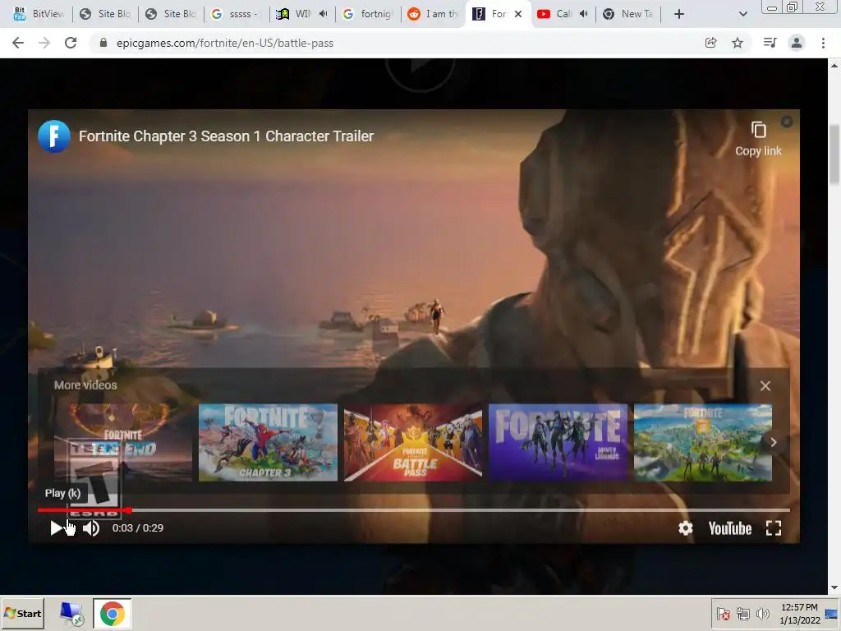Image resolution: width=841 pixels, height=631 pixels.
Task: Close the More videos panel
Action: 765,386
